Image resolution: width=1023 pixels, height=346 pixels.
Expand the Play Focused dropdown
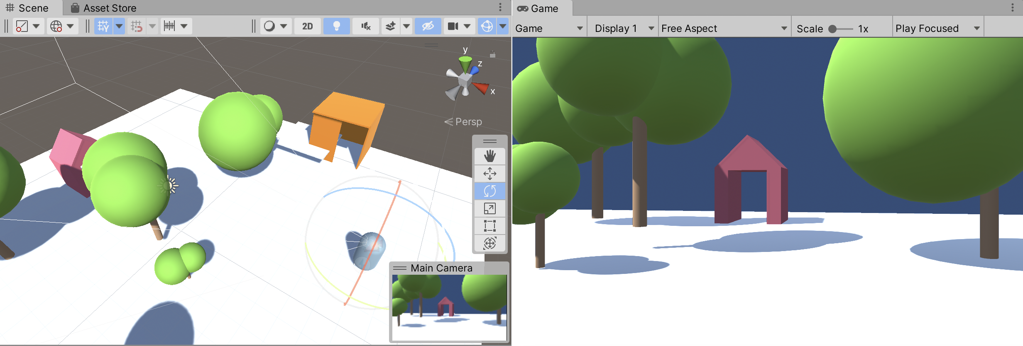[x=937, y=29]
